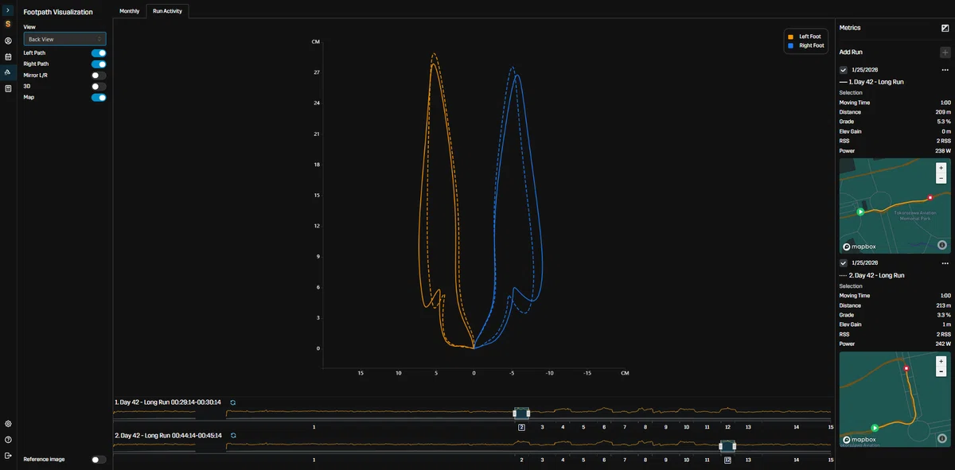Enable the 3D view switch
Image resolution: width=955 pixels, height=470 pixels.
click(99, 87)
